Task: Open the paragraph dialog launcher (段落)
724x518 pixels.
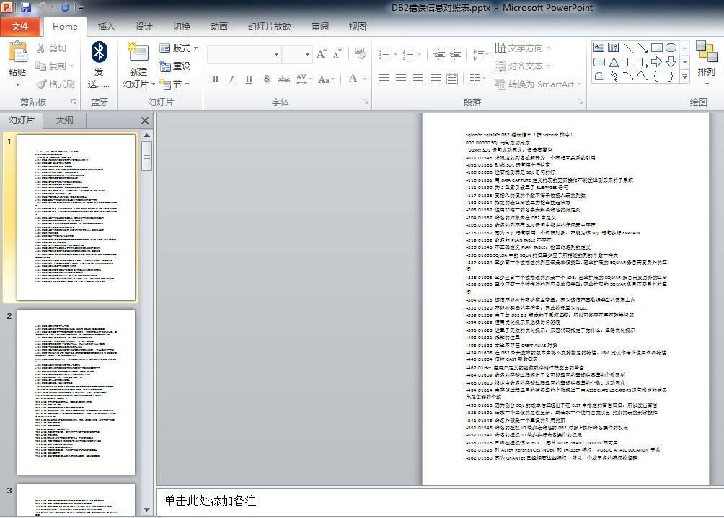Action: (x=580, y=102)
